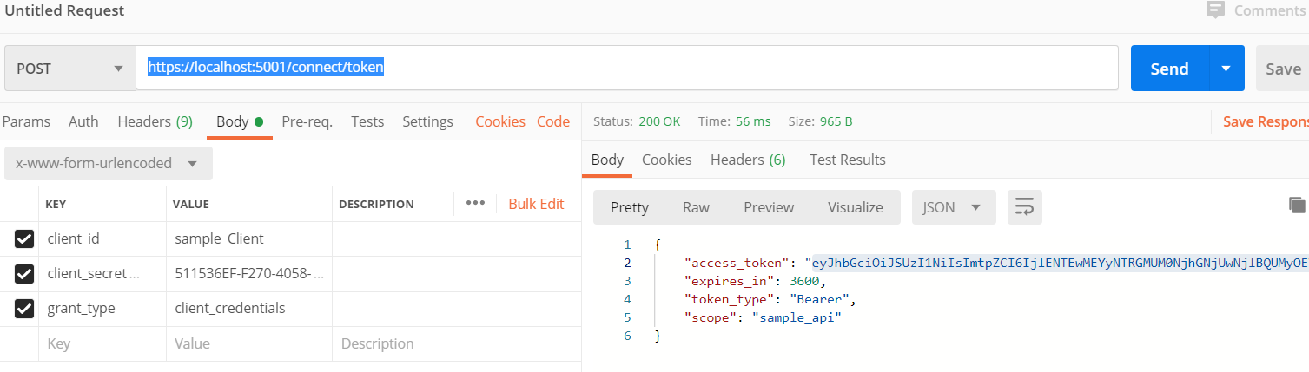Toggle word wrap icon in response toolbar

(1025, 207)
